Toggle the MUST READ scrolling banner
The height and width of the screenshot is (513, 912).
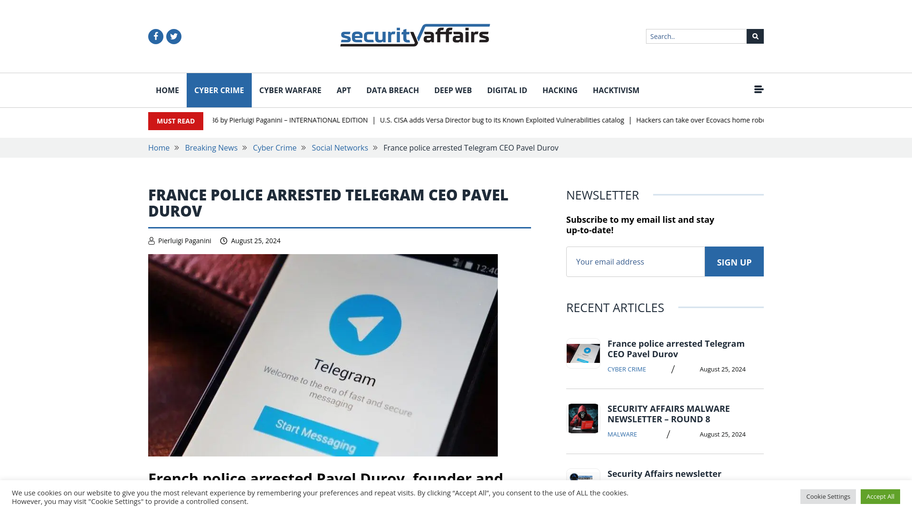click(x=175, y=121)
